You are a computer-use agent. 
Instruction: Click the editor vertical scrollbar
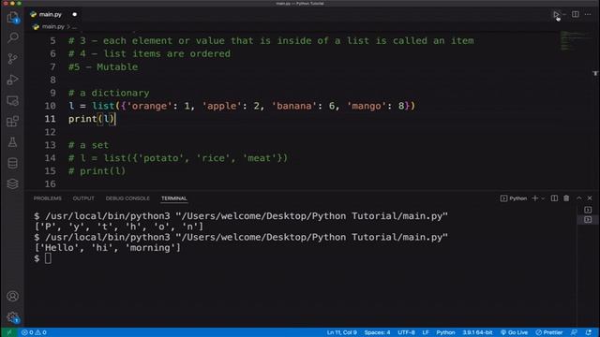pyautogui.click(x=595, y=110)
